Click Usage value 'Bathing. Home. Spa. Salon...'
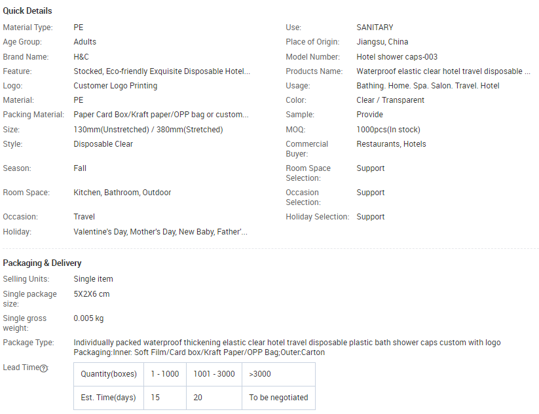The height and width of the screenshot is (414, 539). 428,86
